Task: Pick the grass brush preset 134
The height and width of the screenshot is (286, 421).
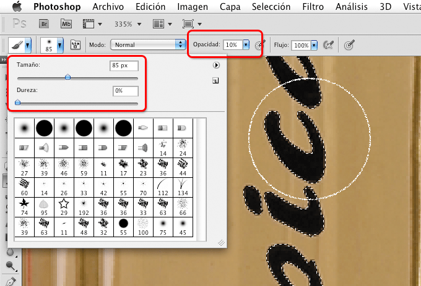Action: click(183, 185)
